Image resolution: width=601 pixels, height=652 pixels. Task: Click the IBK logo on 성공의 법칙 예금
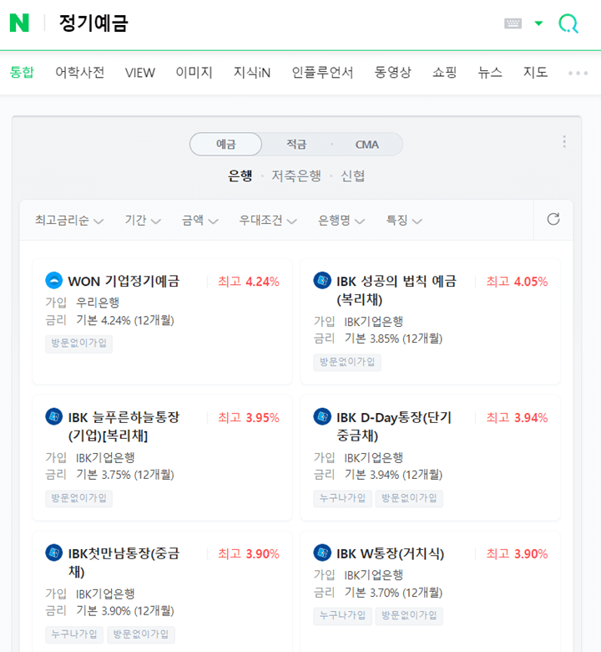322,281
